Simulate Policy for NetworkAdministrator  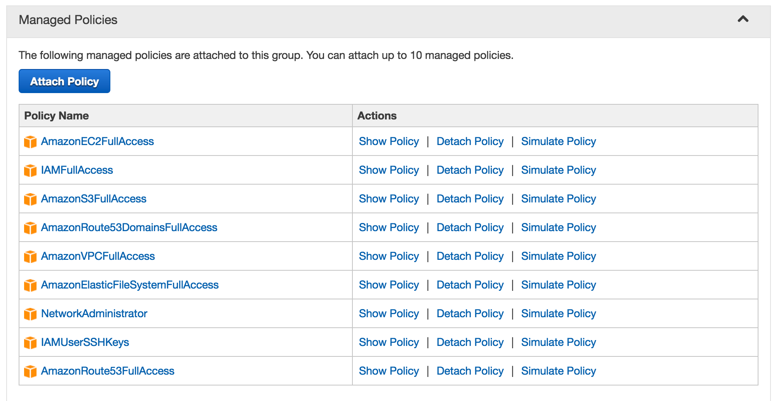point(558,313)
